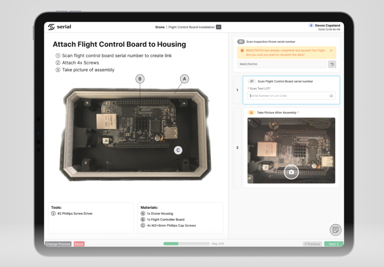384x267 pixels.
Task: Advance with the Next button
Action: (334, 244)
